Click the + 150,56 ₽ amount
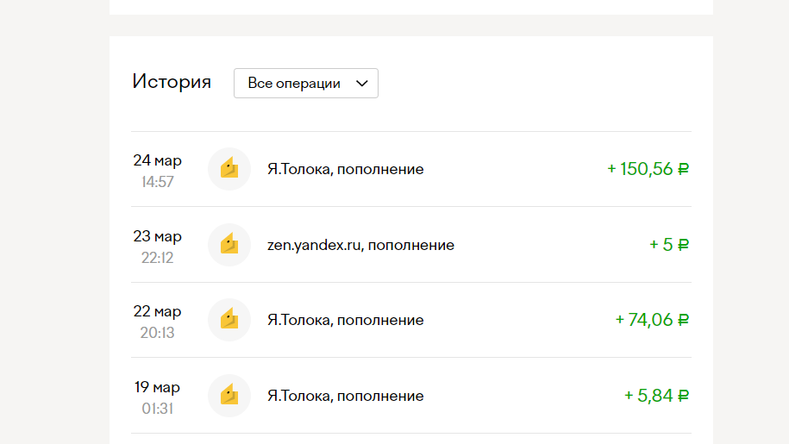This screenshot has width=789, height=444. [648, 169]
